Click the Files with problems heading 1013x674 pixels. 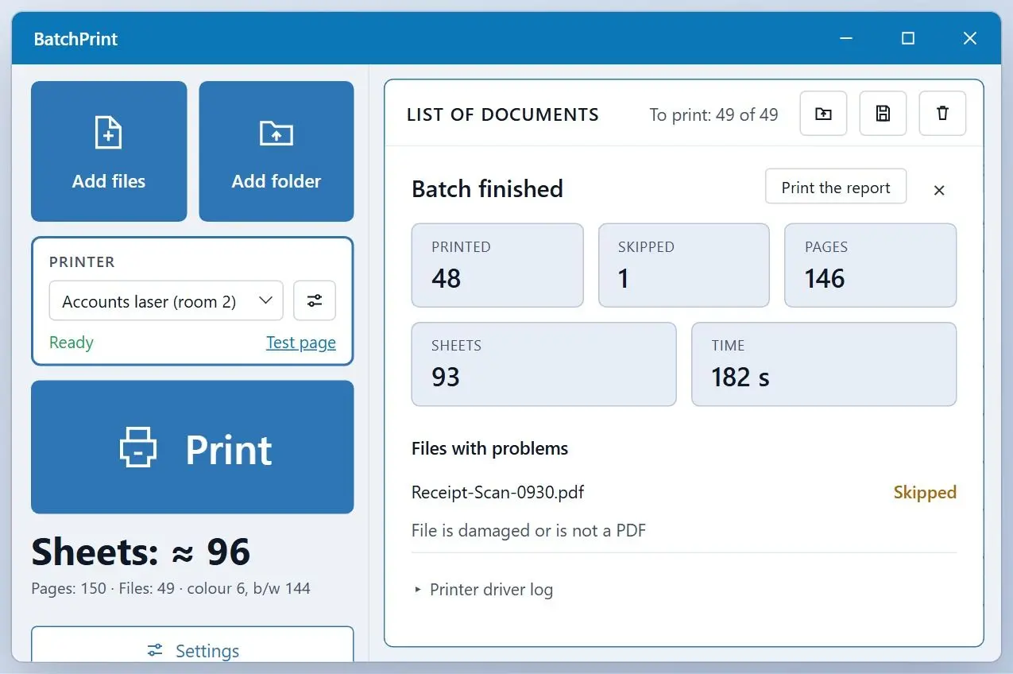coord(489,448)
